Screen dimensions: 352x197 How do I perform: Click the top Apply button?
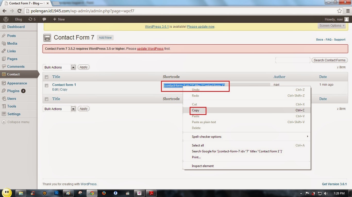tap(83, 67)
